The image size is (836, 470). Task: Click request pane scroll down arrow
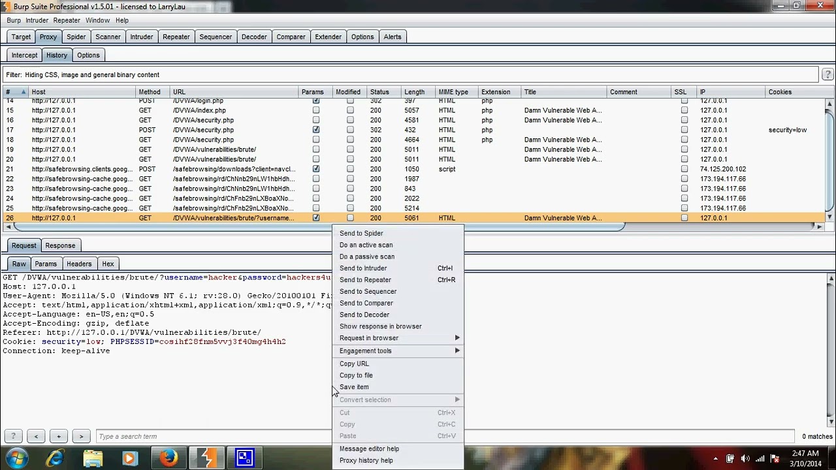pyautogui.click(x=831, y=422)
